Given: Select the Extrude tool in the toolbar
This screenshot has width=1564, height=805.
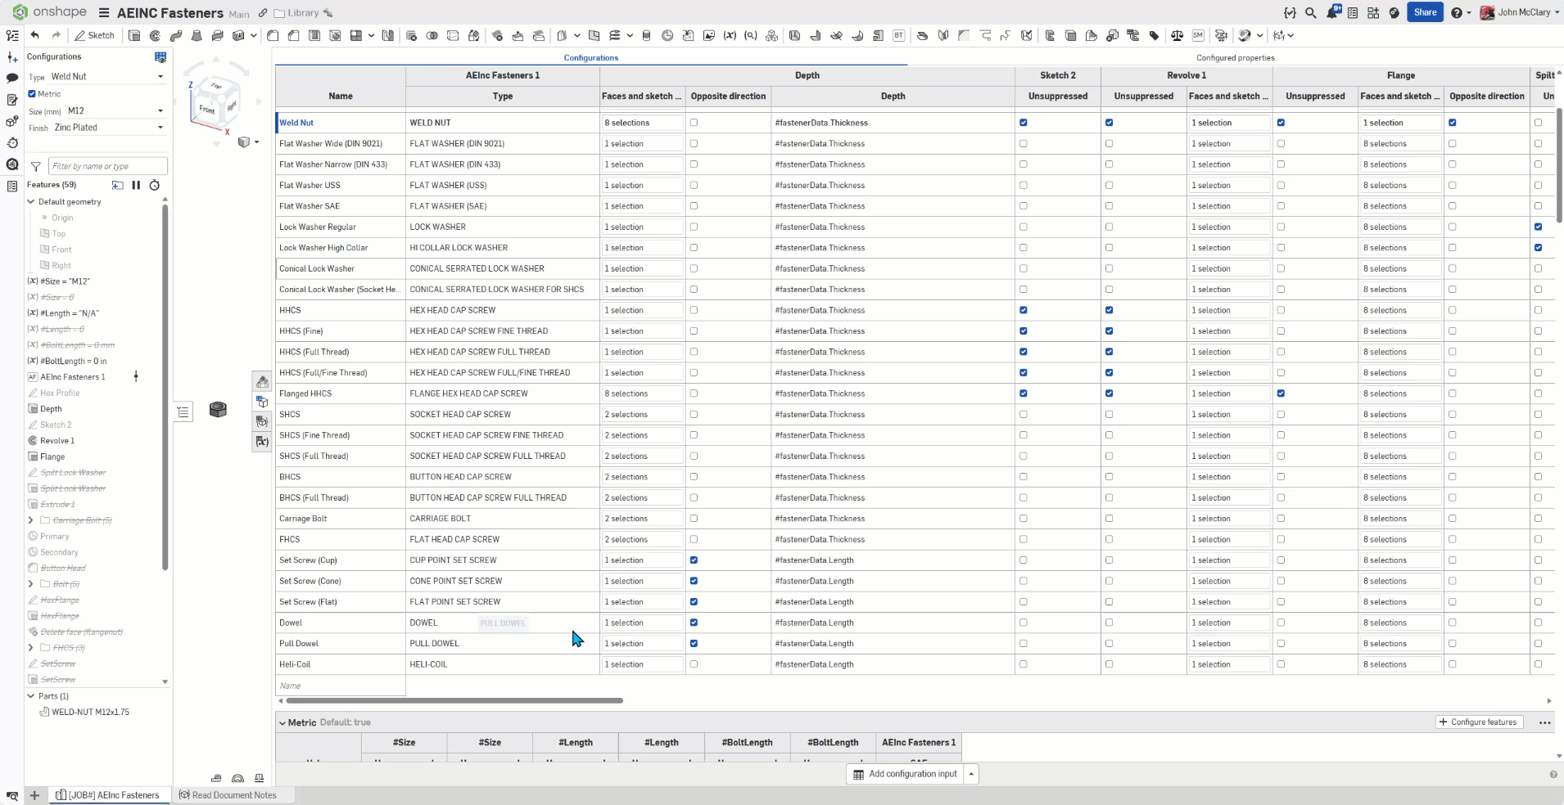Looking at the screenshot, I should pos(134,35).
